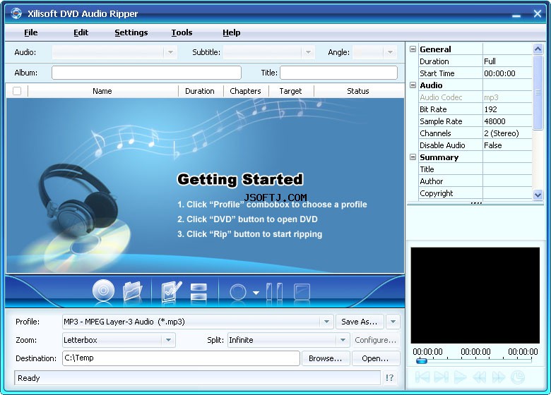Click the Status column header
Image resolution: width=551 pixels, height=395 pixels.
(x=358, y=91)
